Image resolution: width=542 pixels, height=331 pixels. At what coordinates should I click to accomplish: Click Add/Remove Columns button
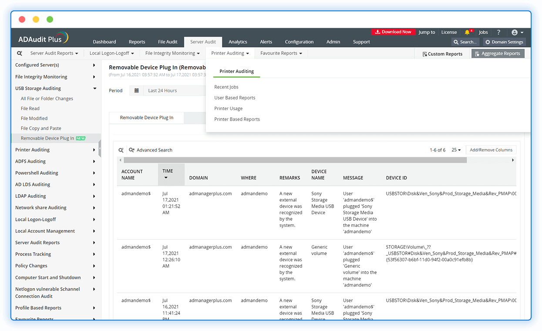click(x=491, y=150)
